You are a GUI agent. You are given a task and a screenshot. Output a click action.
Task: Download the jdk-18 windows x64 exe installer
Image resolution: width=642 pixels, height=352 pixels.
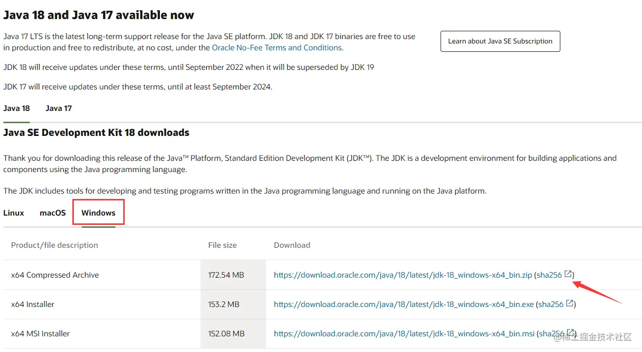pyautogui.click(x=403, y=305)
